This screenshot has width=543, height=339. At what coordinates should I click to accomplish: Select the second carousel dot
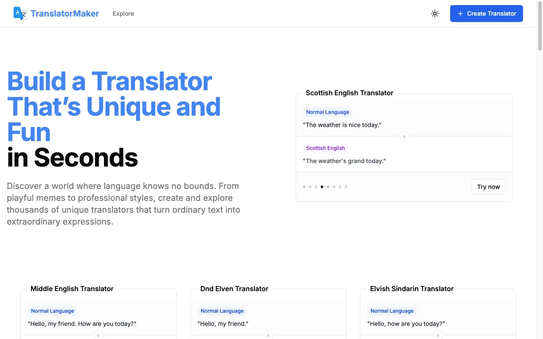point(310,187)
